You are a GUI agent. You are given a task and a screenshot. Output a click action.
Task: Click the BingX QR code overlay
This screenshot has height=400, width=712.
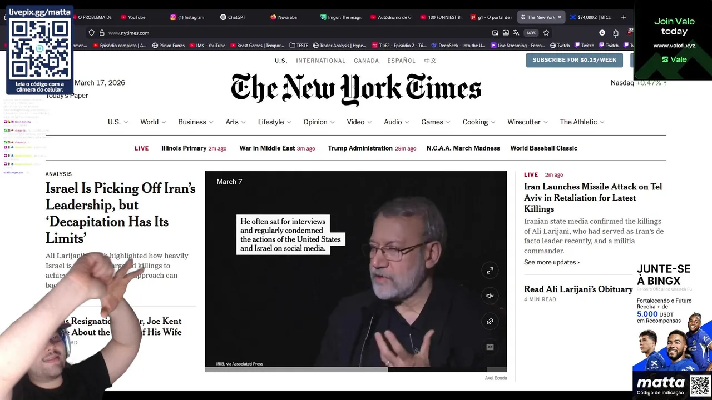click(x=700, y=386)
